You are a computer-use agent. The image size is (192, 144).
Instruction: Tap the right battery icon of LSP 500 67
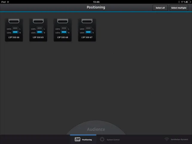click(88, 32)
